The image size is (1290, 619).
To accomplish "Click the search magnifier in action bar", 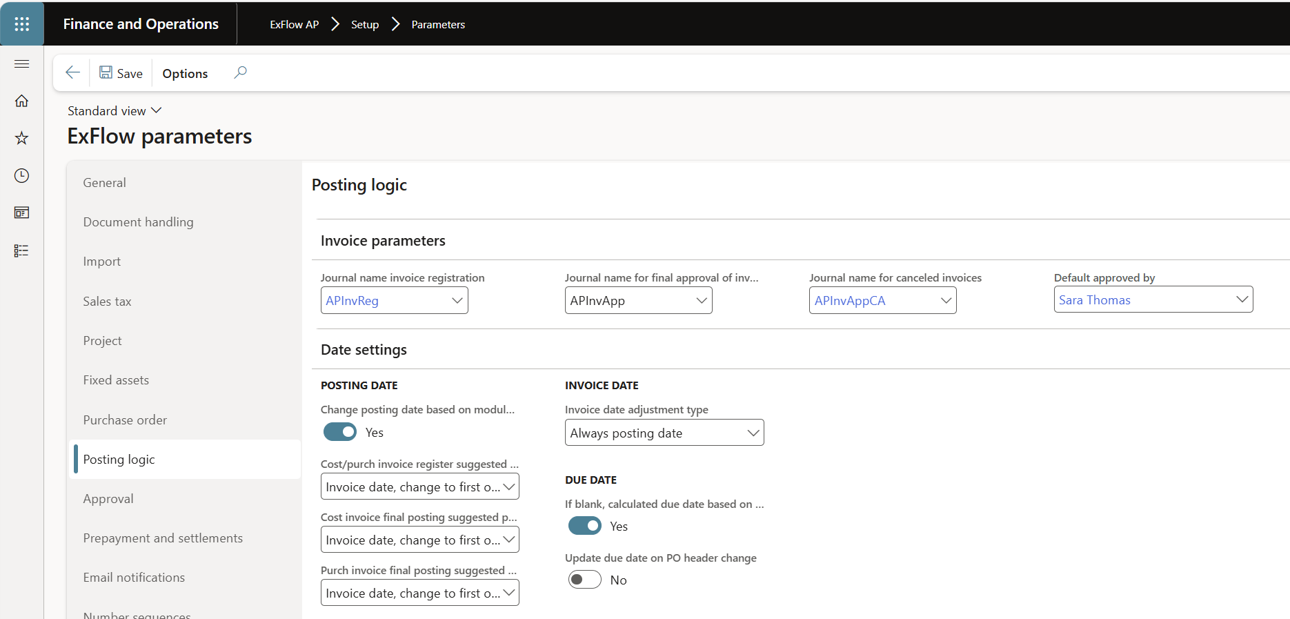I will (240, 72).
